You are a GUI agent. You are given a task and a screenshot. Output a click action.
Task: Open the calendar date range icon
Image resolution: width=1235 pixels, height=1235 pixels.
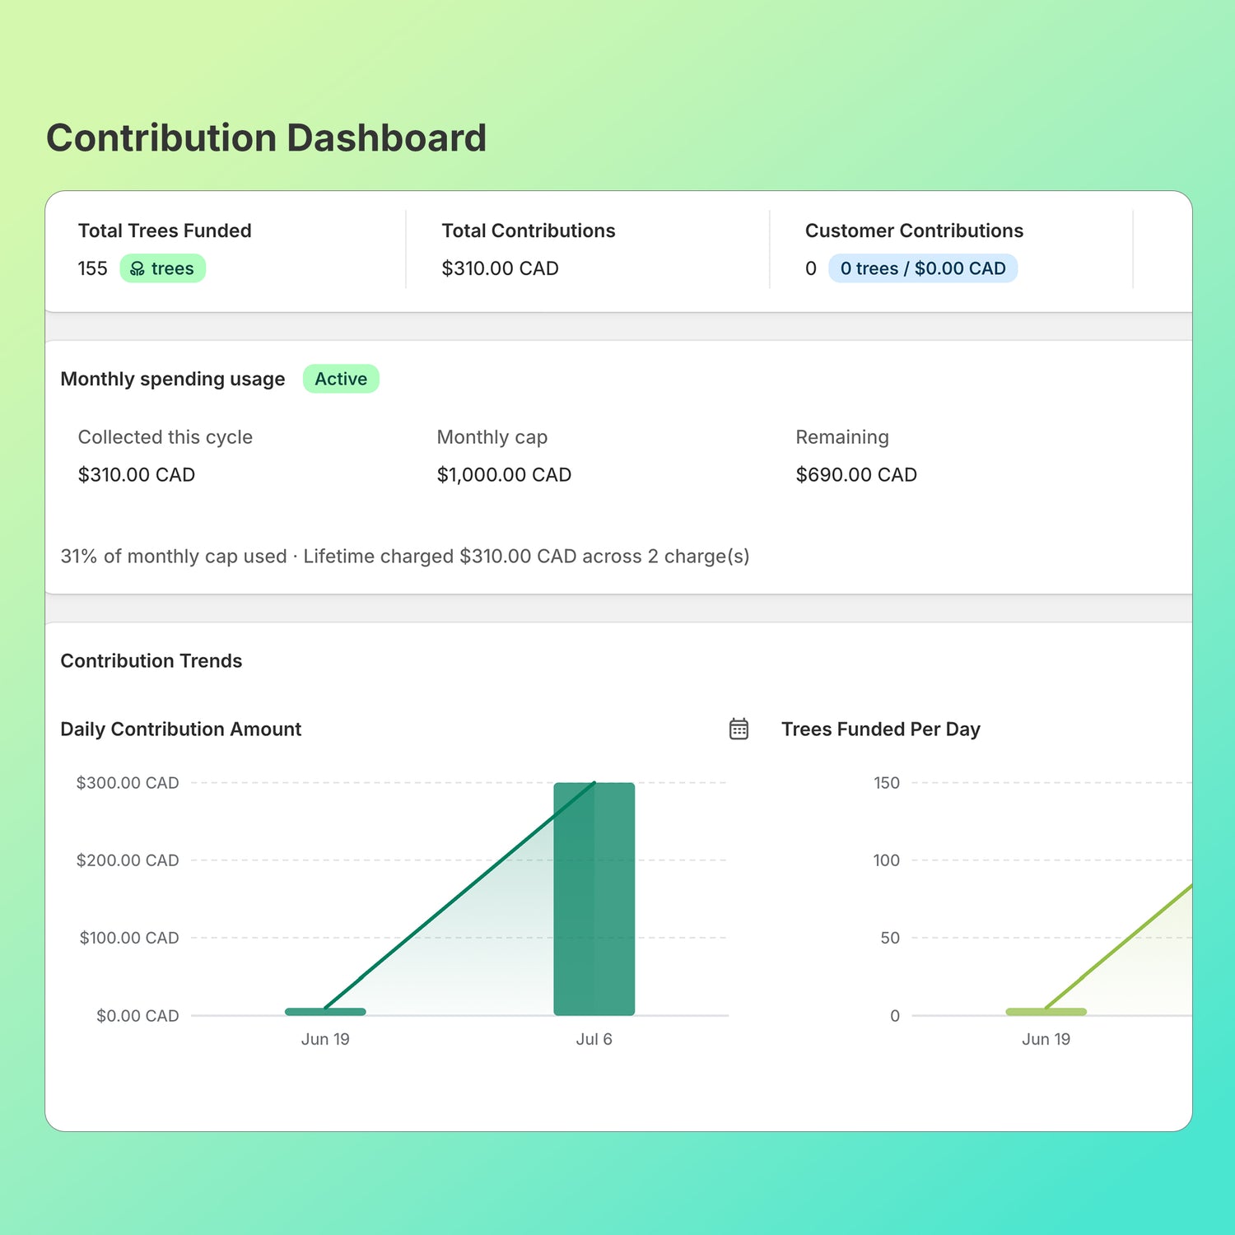(739, 729)
